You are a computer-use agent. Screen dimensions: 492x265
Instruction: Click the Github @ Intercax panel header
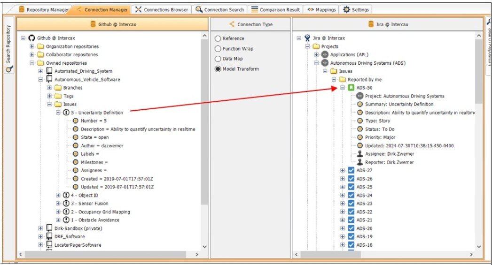(x=112, y=24)
